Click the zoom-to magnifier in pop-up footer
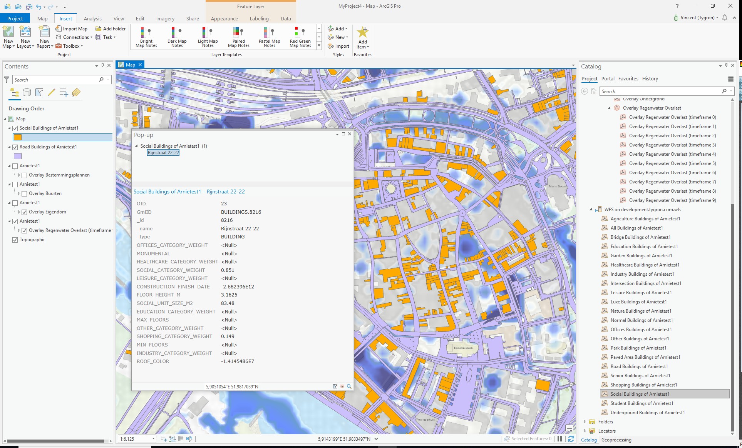The width and height of the screenshot is (742, 448). 349,386
